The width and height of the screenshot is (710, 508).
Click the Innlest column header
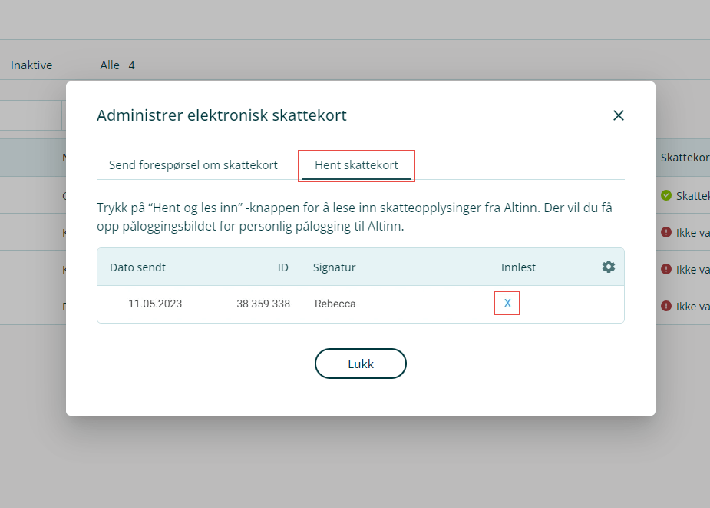[518, 267]
